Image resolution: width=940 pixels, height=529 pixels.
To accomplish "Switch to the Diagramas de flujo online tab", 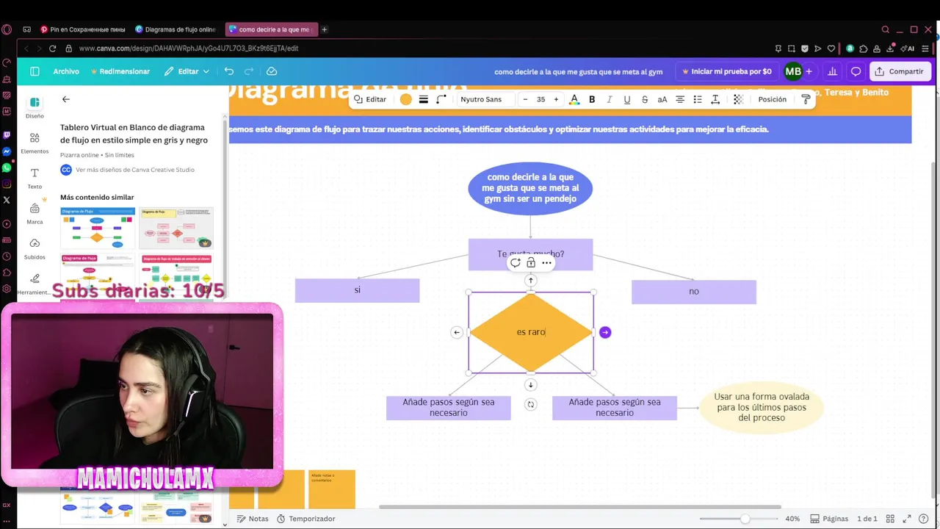I will tap(176, 29).
